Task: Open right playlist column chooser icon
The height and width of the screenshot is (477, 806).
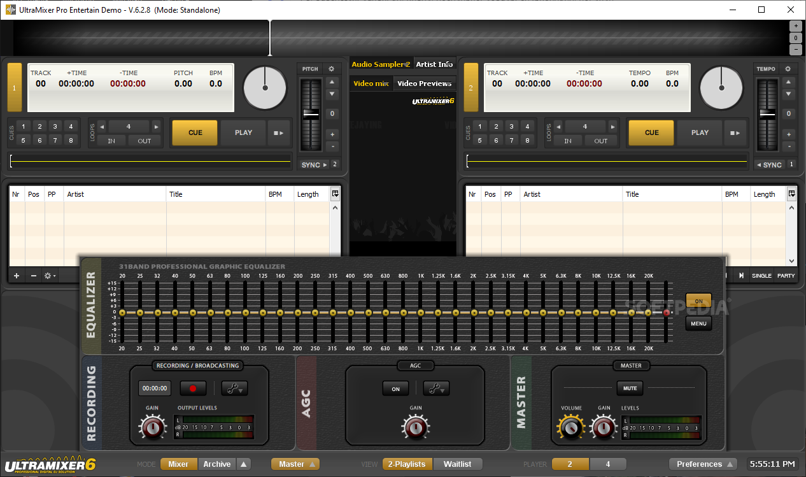Action: tap(791, 194)
